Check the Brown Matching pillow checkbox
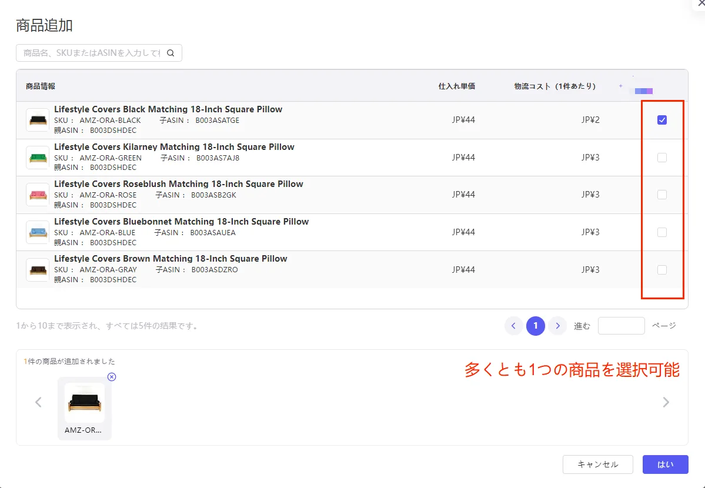Image resolution: width=705 pixels, height=488 pixels. pos(662,270)
